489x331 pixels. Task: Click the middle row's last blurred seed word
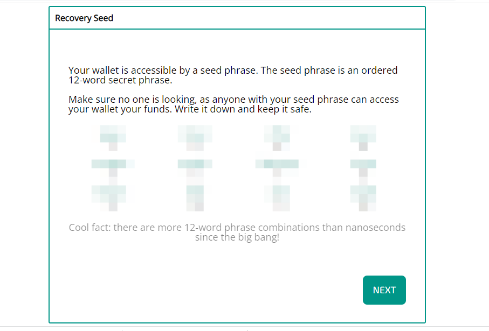(x=363, y=165)
